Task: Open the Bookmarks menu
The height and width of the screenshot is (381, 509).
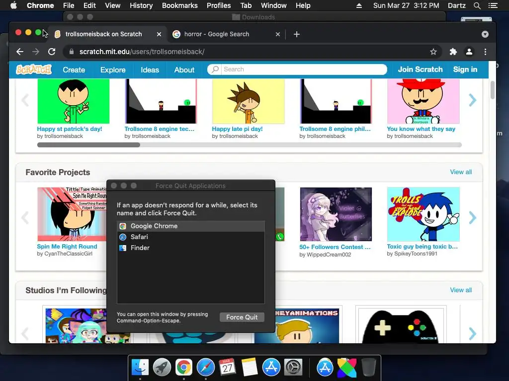Action: pyautogui.click(x=180, y=5)
